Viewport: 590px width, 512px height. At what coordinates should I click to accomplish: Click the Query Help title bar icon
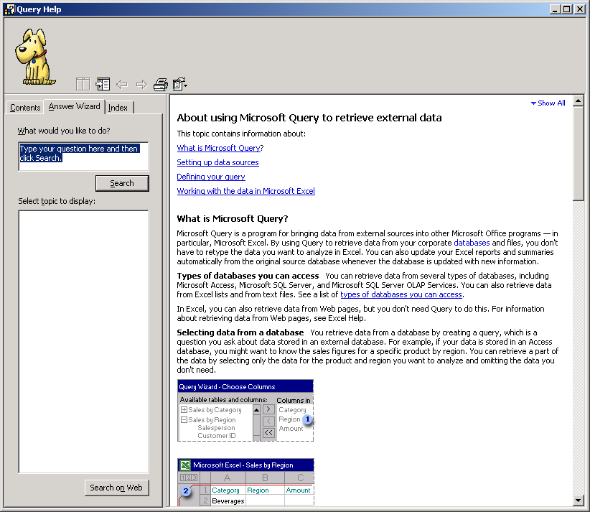click(9, 9)
